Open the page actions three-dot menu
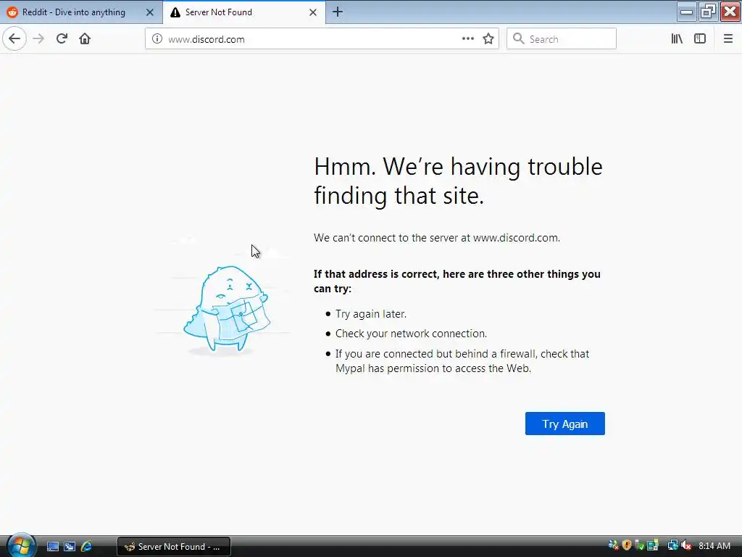 click(467, 39)
